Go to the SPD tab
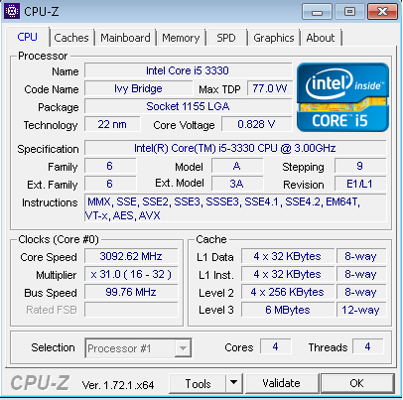 pyautogui.click(x=226, y=38)
